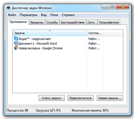Switch to the Службы tab
The image size is (134, 119).
(52, 22)
